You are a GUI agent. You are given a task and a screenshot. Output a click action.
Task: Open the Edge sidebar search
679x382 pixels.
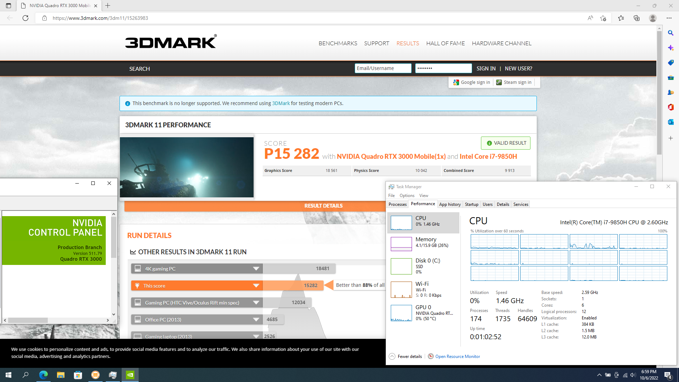point(671,33)
